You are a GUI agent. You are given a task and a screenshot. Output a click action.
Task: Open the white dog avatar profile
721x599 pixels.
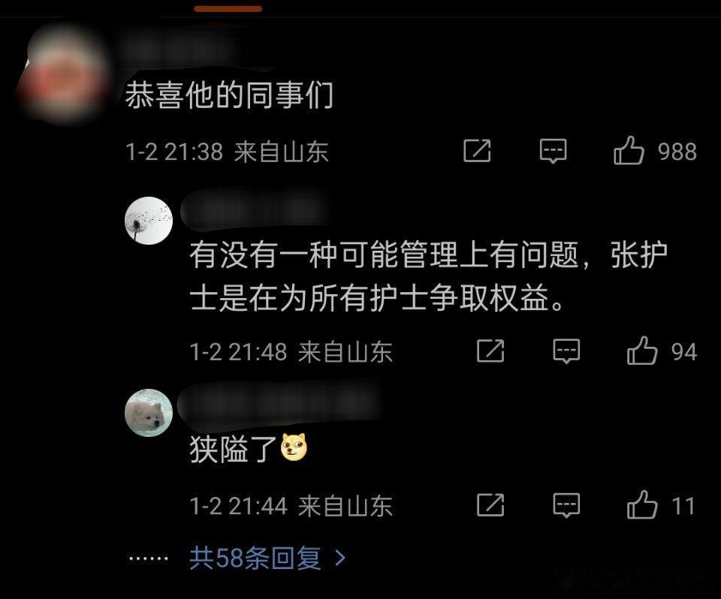[149, 412]
